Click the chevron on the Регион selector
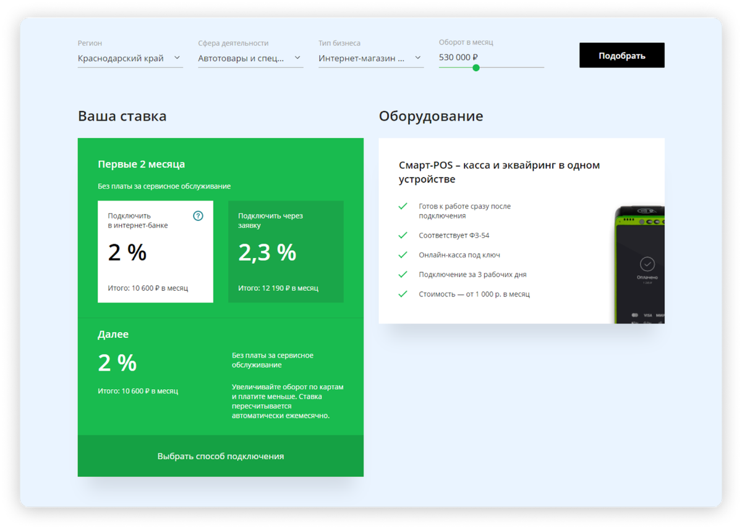This screenshot has width=742, height=529. click(178, 58)
